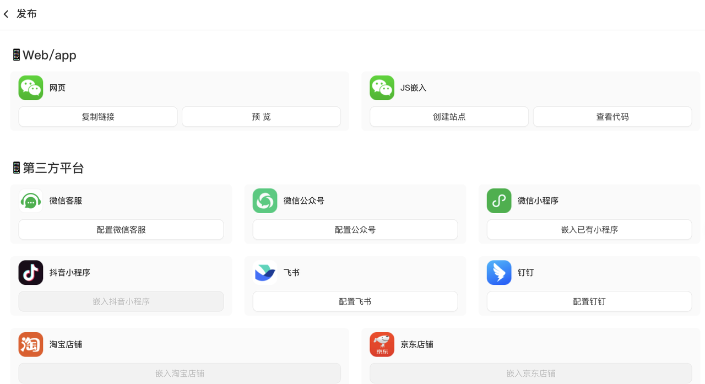Click the Web/app section heading
Screen dimensions: 705x384
click(x=44, y=55)
